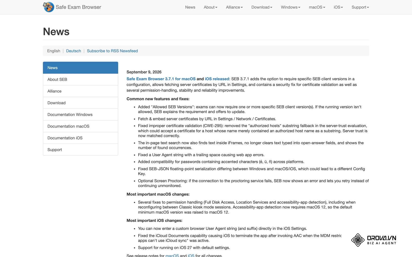The width and height of the screenshot is (412, 257).
Task: Switch language to Deutsch
Action: 73,51
